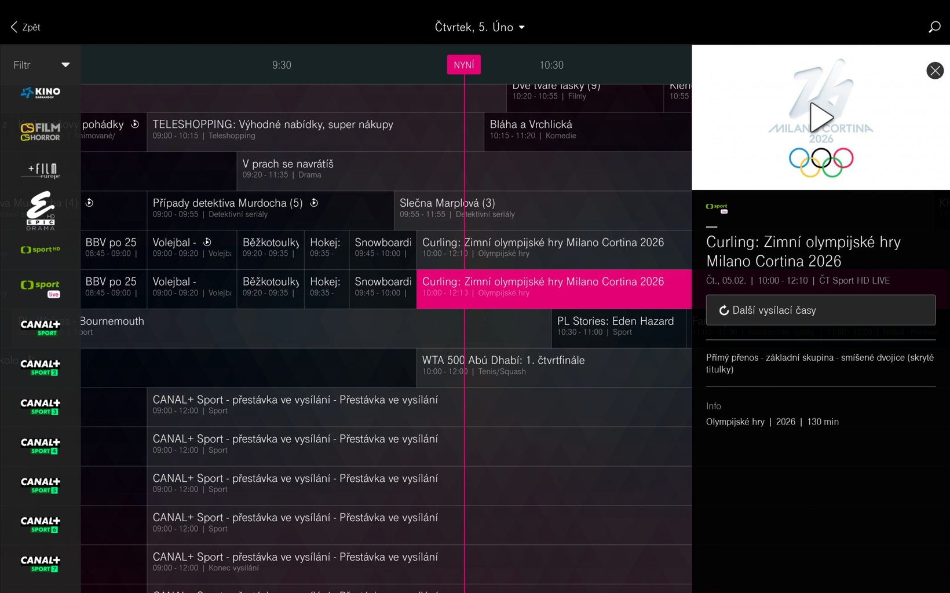Click replay icon on Případy detektiva Murdocha (5)

(314, 203)
